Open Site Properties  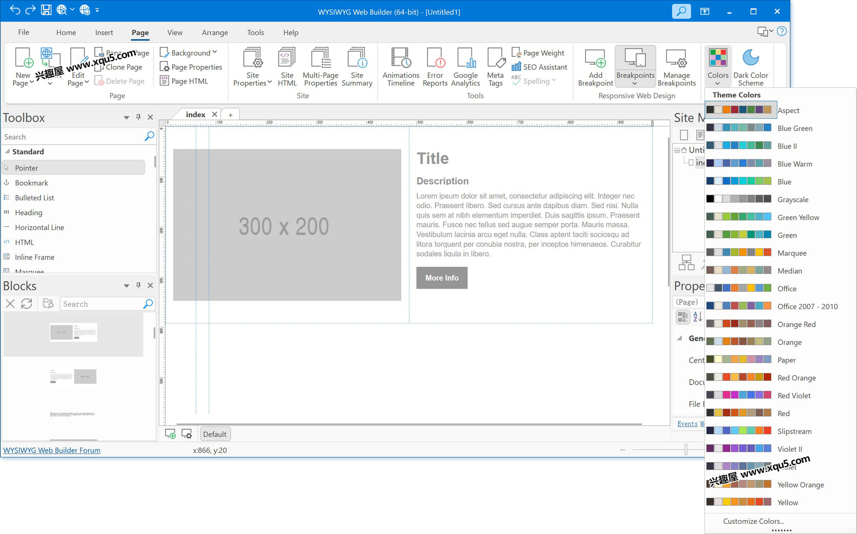(x=252, y=67)
